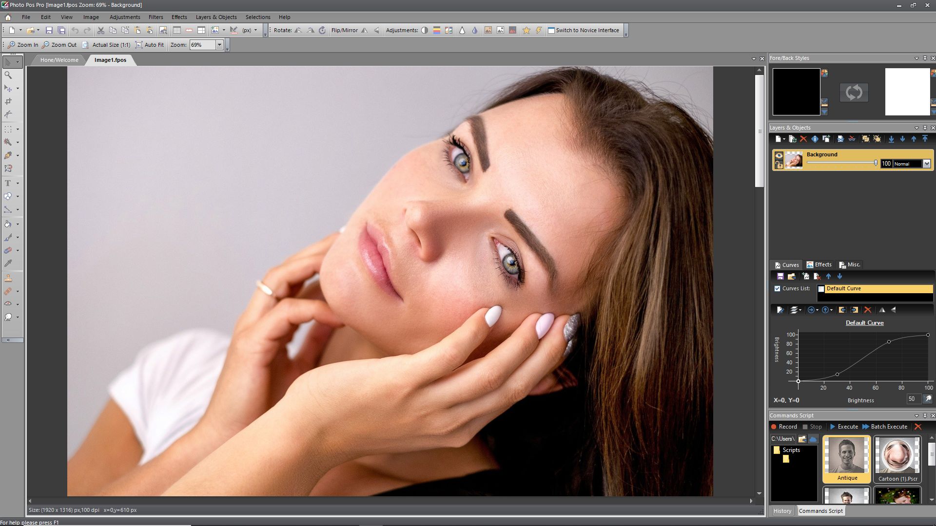This screenshot has height=526, width=936.
Task: Toggle the Default Curve checkbox in the list
Action: pos(821,289)
